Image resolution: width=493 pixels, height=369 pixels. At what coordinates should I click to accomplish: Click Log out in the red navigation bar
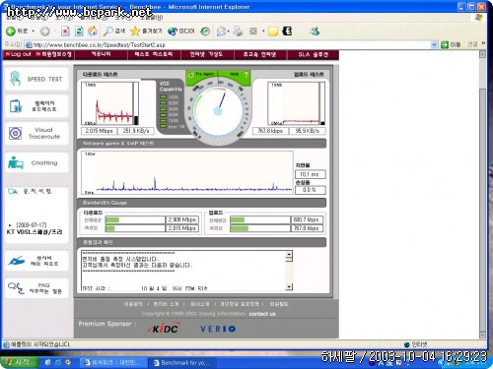(x=19, y=54)
